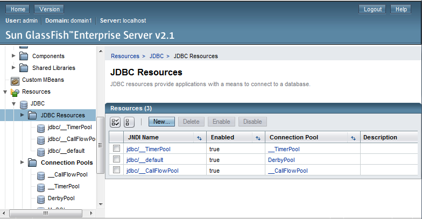Image resolution: width=422 pixels, height=219 pixels.
Task: Open the Home tab
Action: [x=18, y=9]
